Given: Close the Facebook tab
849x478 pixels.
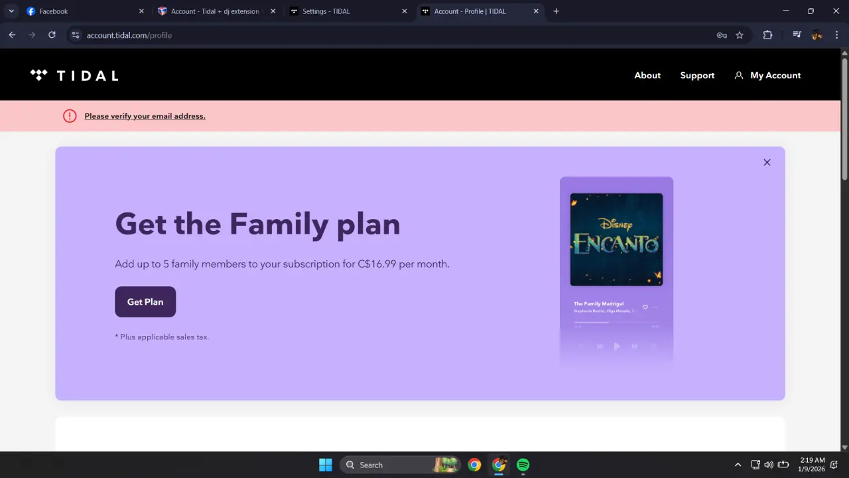Looking at the screenshot, I should coord(141,11).
